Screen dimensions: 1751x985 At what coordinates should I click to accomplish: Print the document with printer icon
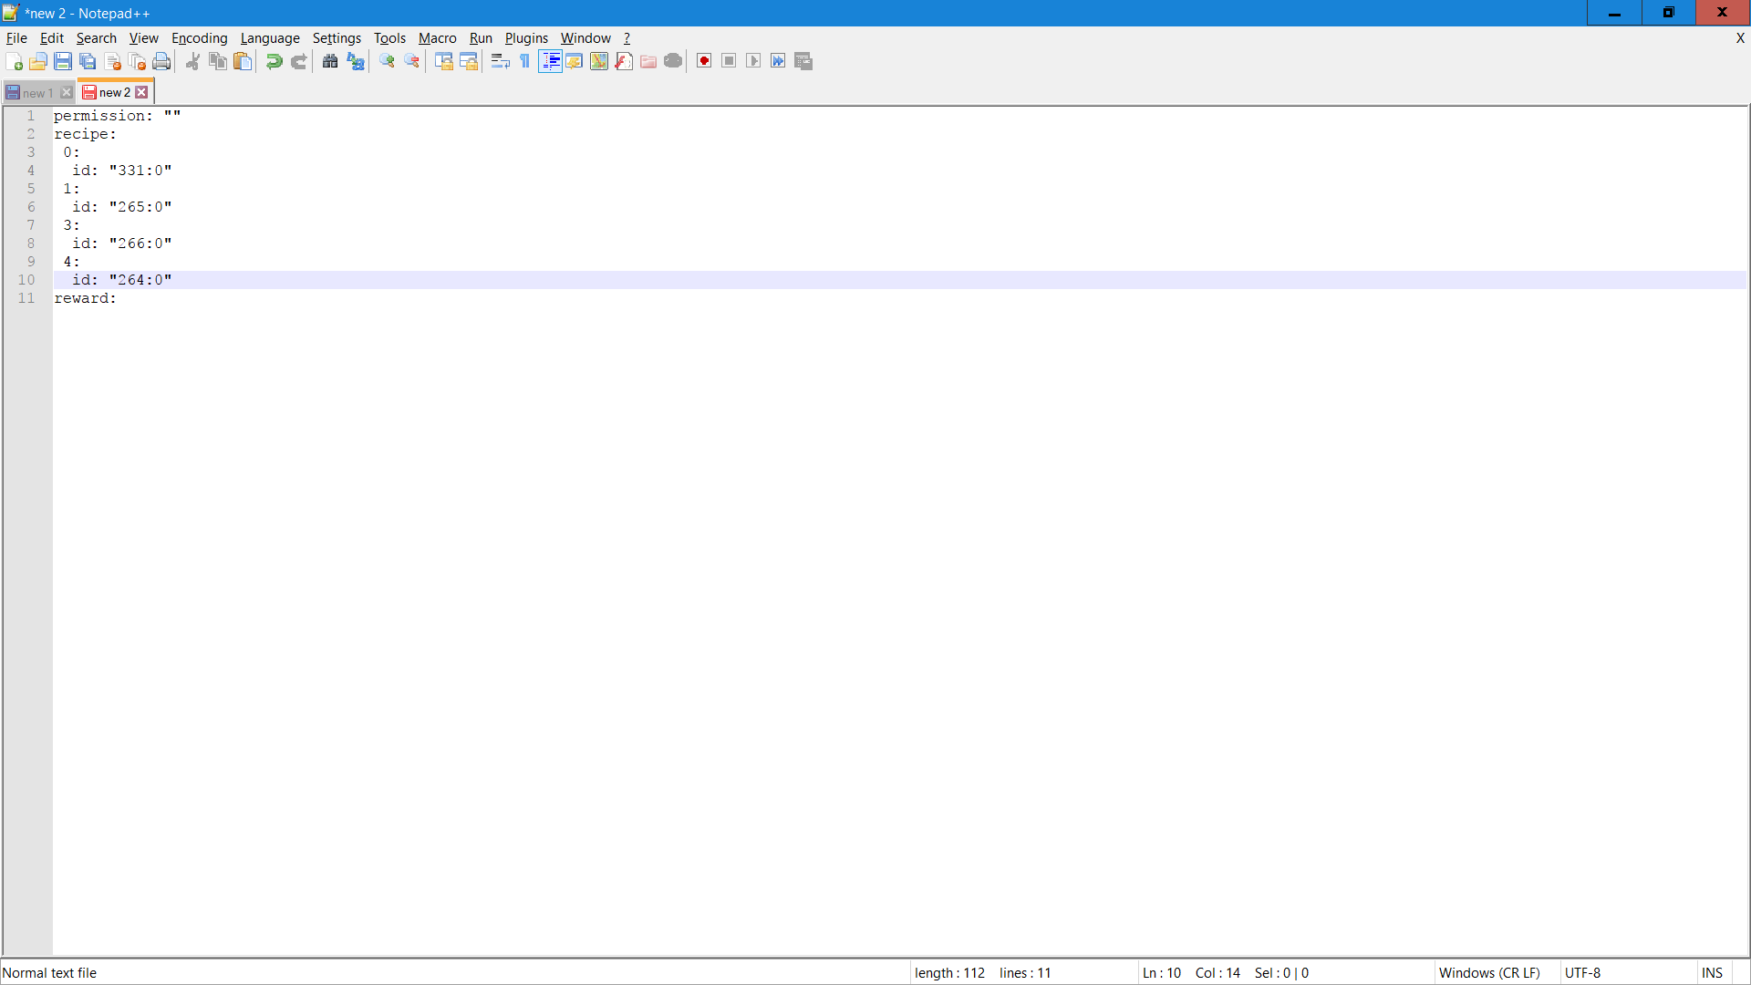pyautogui.click(x=161, y=61)
